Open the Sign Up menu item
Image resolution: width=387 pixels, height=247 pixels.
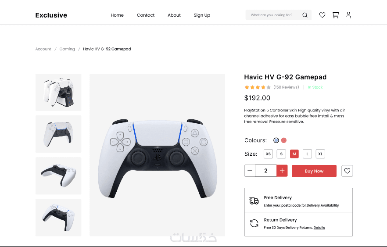pyautogui.click(x=202, y=15)
